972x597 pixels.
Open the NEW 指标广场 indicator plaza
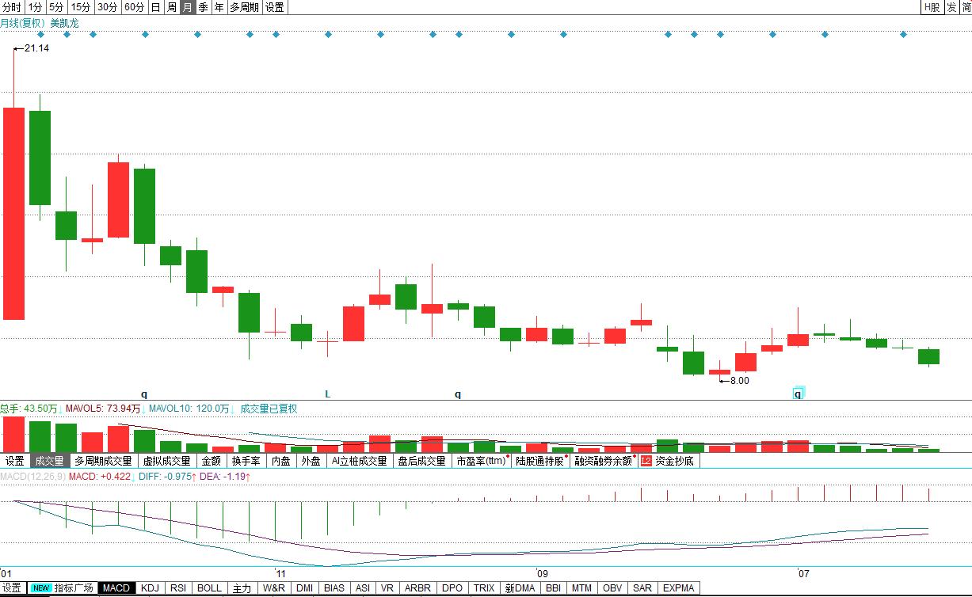click(x=63, y=588)
